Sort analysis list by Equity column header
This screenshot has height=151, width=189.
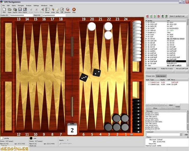coord(162,80)
